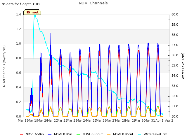Click the 0.4 left-axis tick label
The image size is (187, 140).
point(18,87)
